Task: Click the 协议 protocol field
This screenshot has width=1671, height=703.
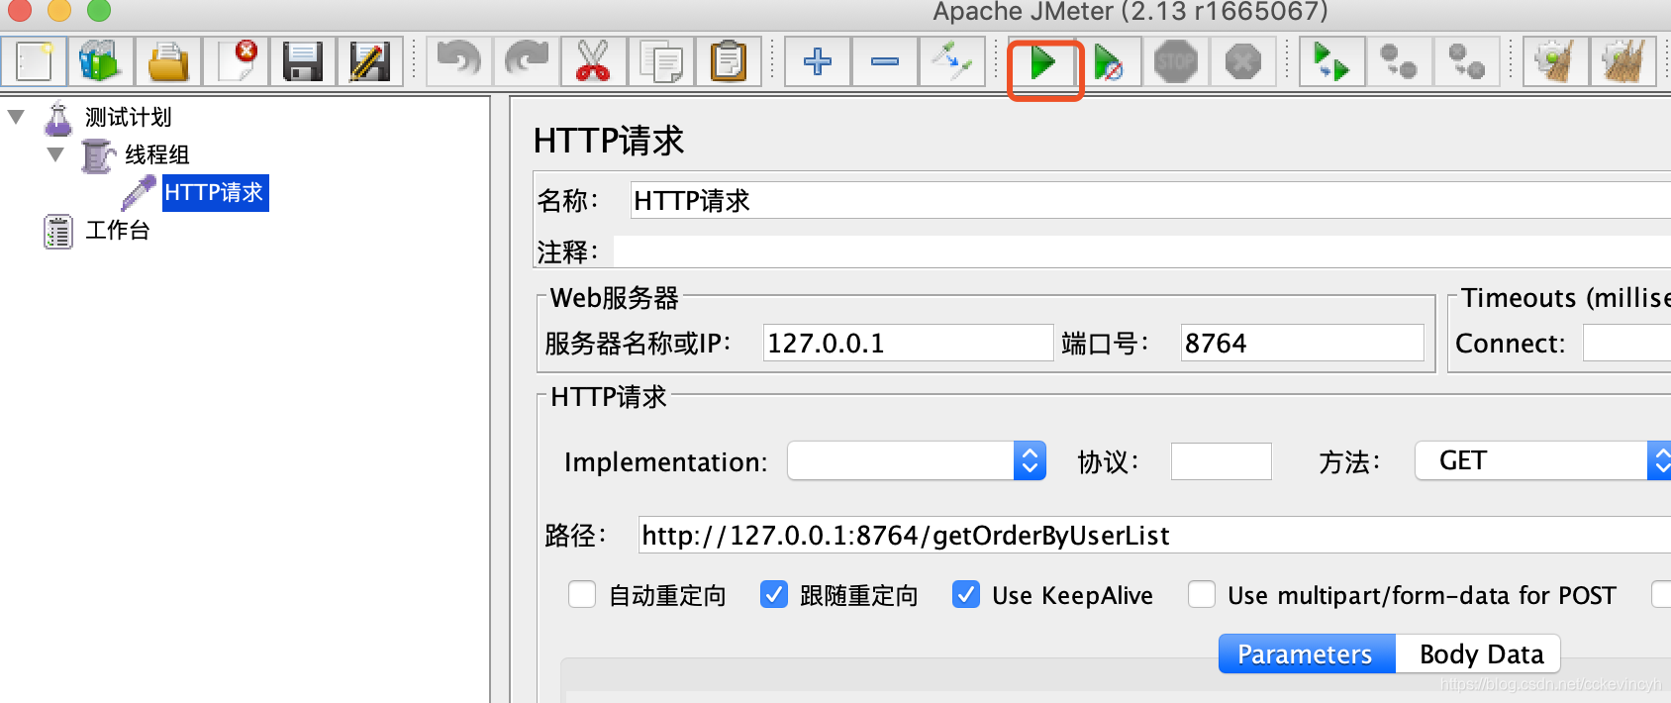Action: pos(1221,461)
